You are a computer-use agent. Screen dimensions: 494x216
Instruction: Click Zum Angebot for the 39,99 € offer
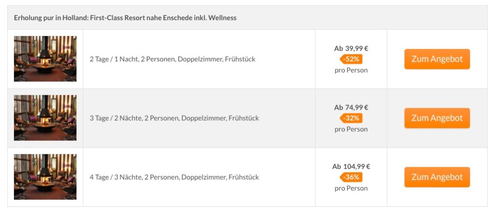tap(437, 59)
